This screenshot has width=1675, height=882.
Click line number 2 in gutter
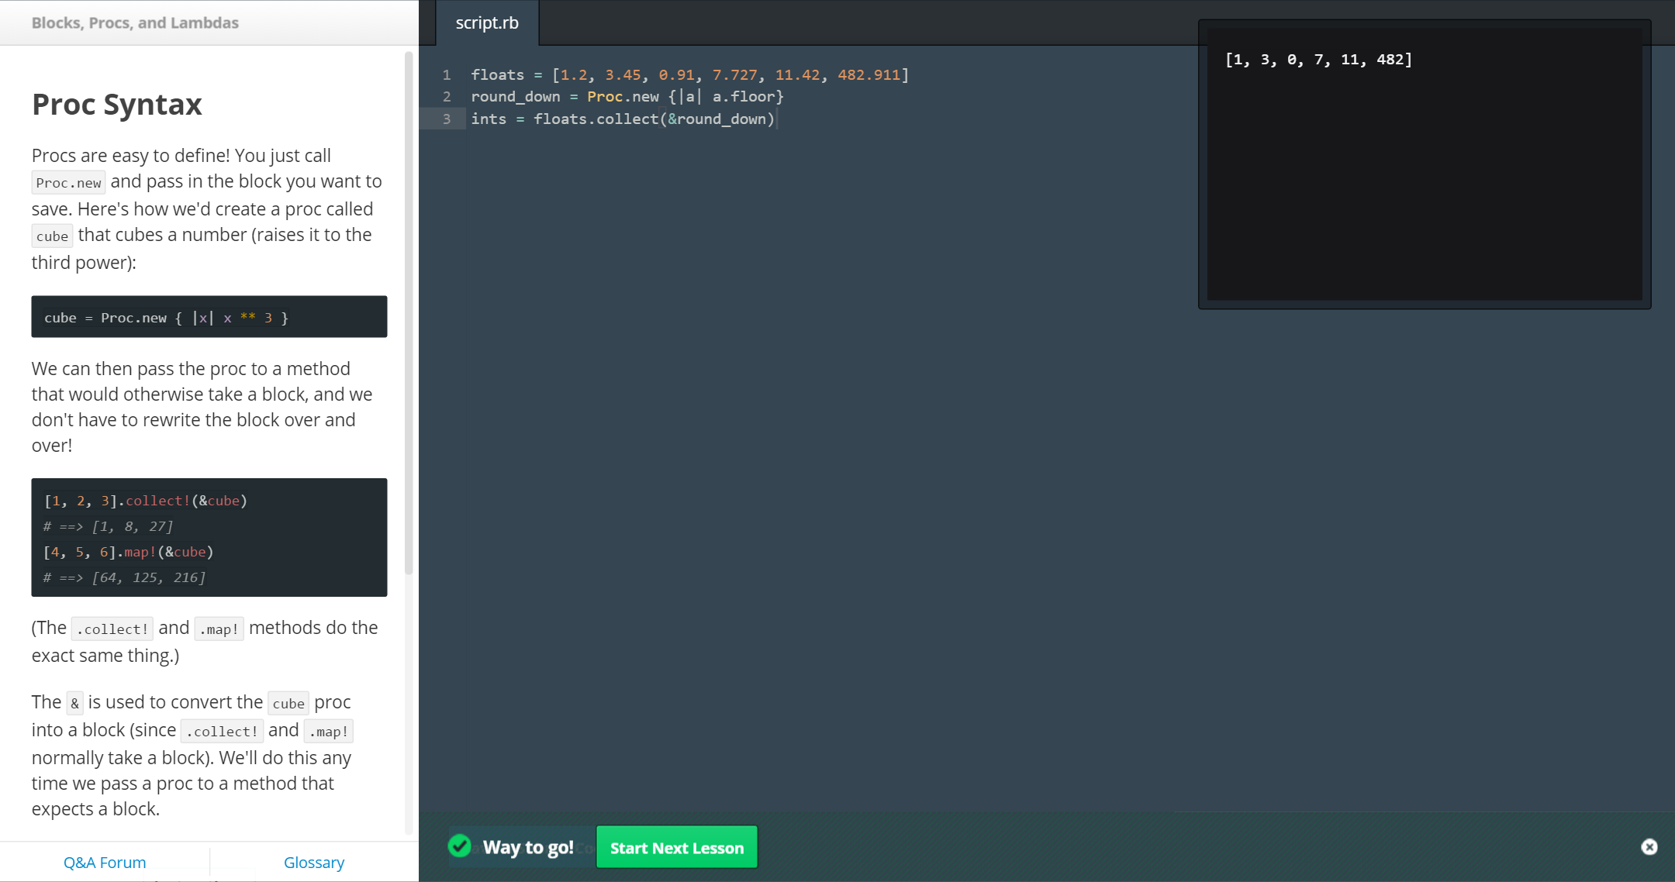pyautogui.click(x=447, y=97)
